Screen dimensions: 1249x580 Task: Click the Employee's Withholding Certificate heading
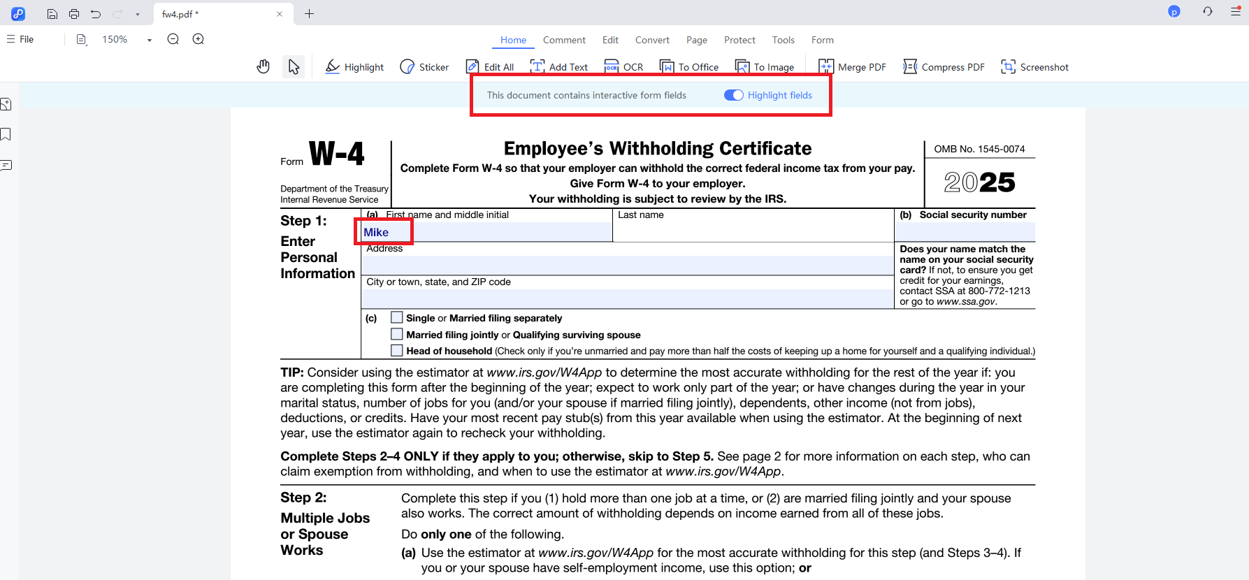click(658, 148)
